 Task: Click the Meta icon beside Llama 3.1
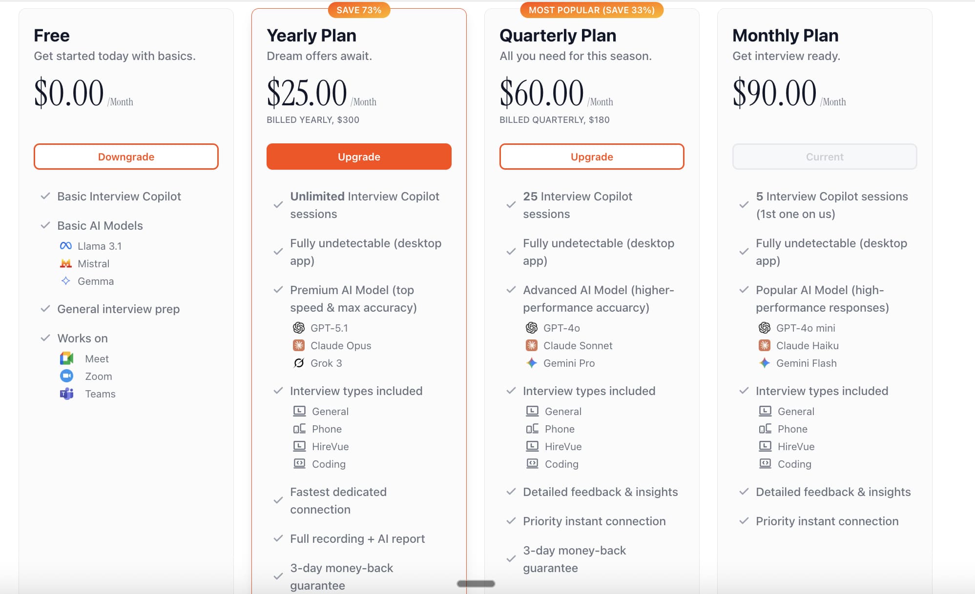pyautogui.click(x=65, y=246)
